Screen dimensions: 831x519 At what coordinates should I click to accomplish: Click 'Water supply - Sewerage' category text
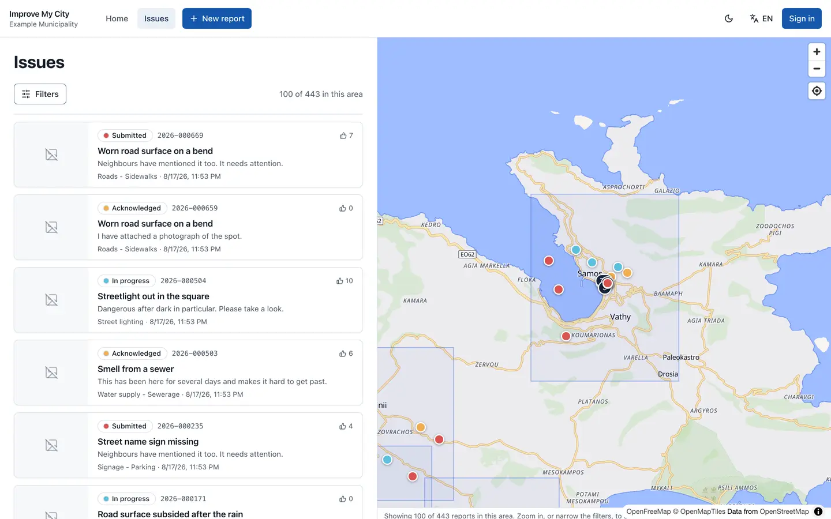(138, 394)
